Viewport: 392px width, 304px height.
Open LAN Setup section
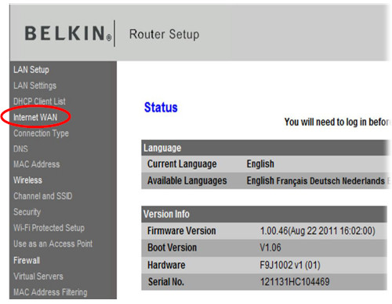click(31, 70)
